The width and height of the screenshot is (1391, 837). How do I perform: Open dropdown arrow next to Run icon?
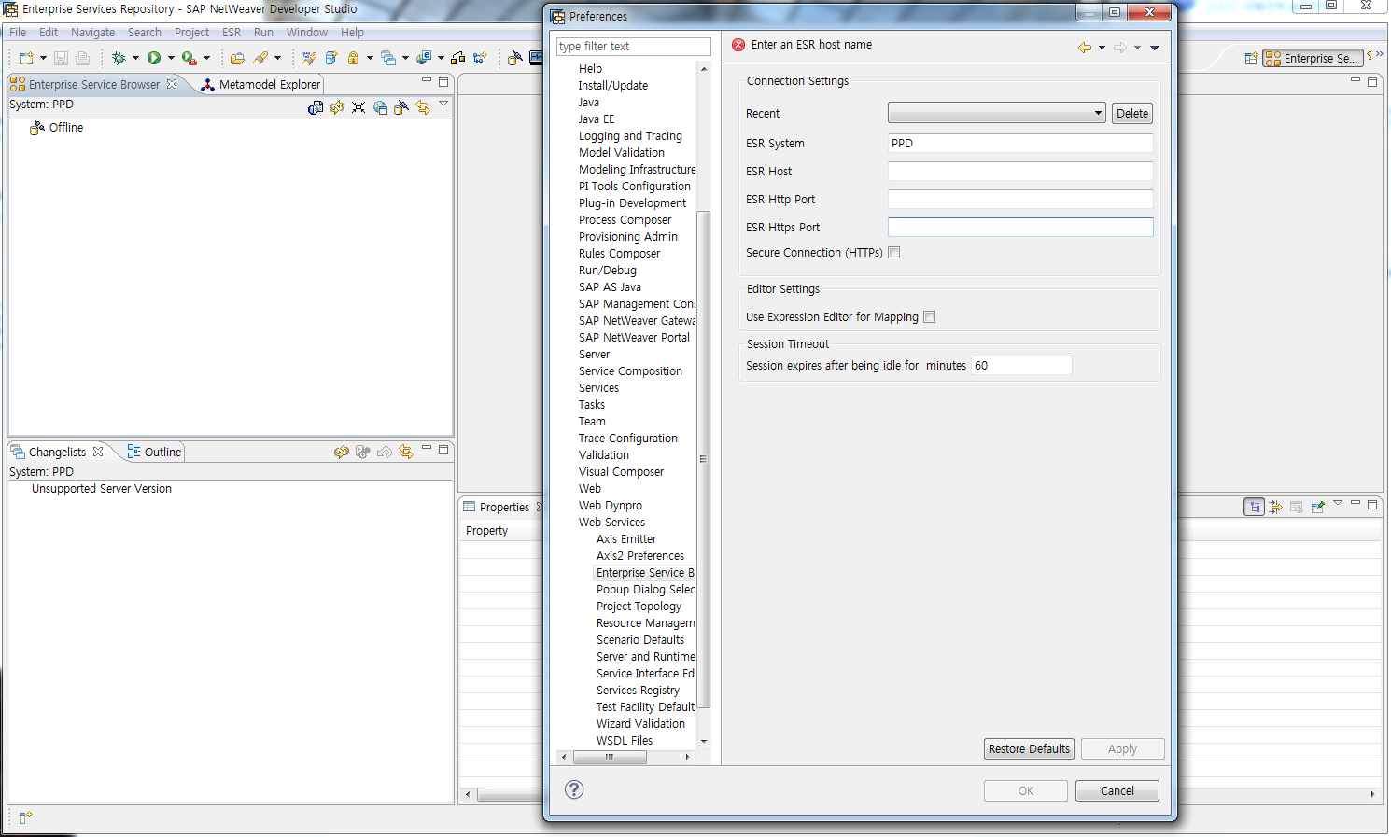point(171,58)
